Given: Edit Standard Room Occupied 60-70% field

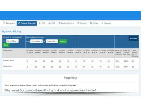Looking at the screenshot, I should click(x=62, y=61).
